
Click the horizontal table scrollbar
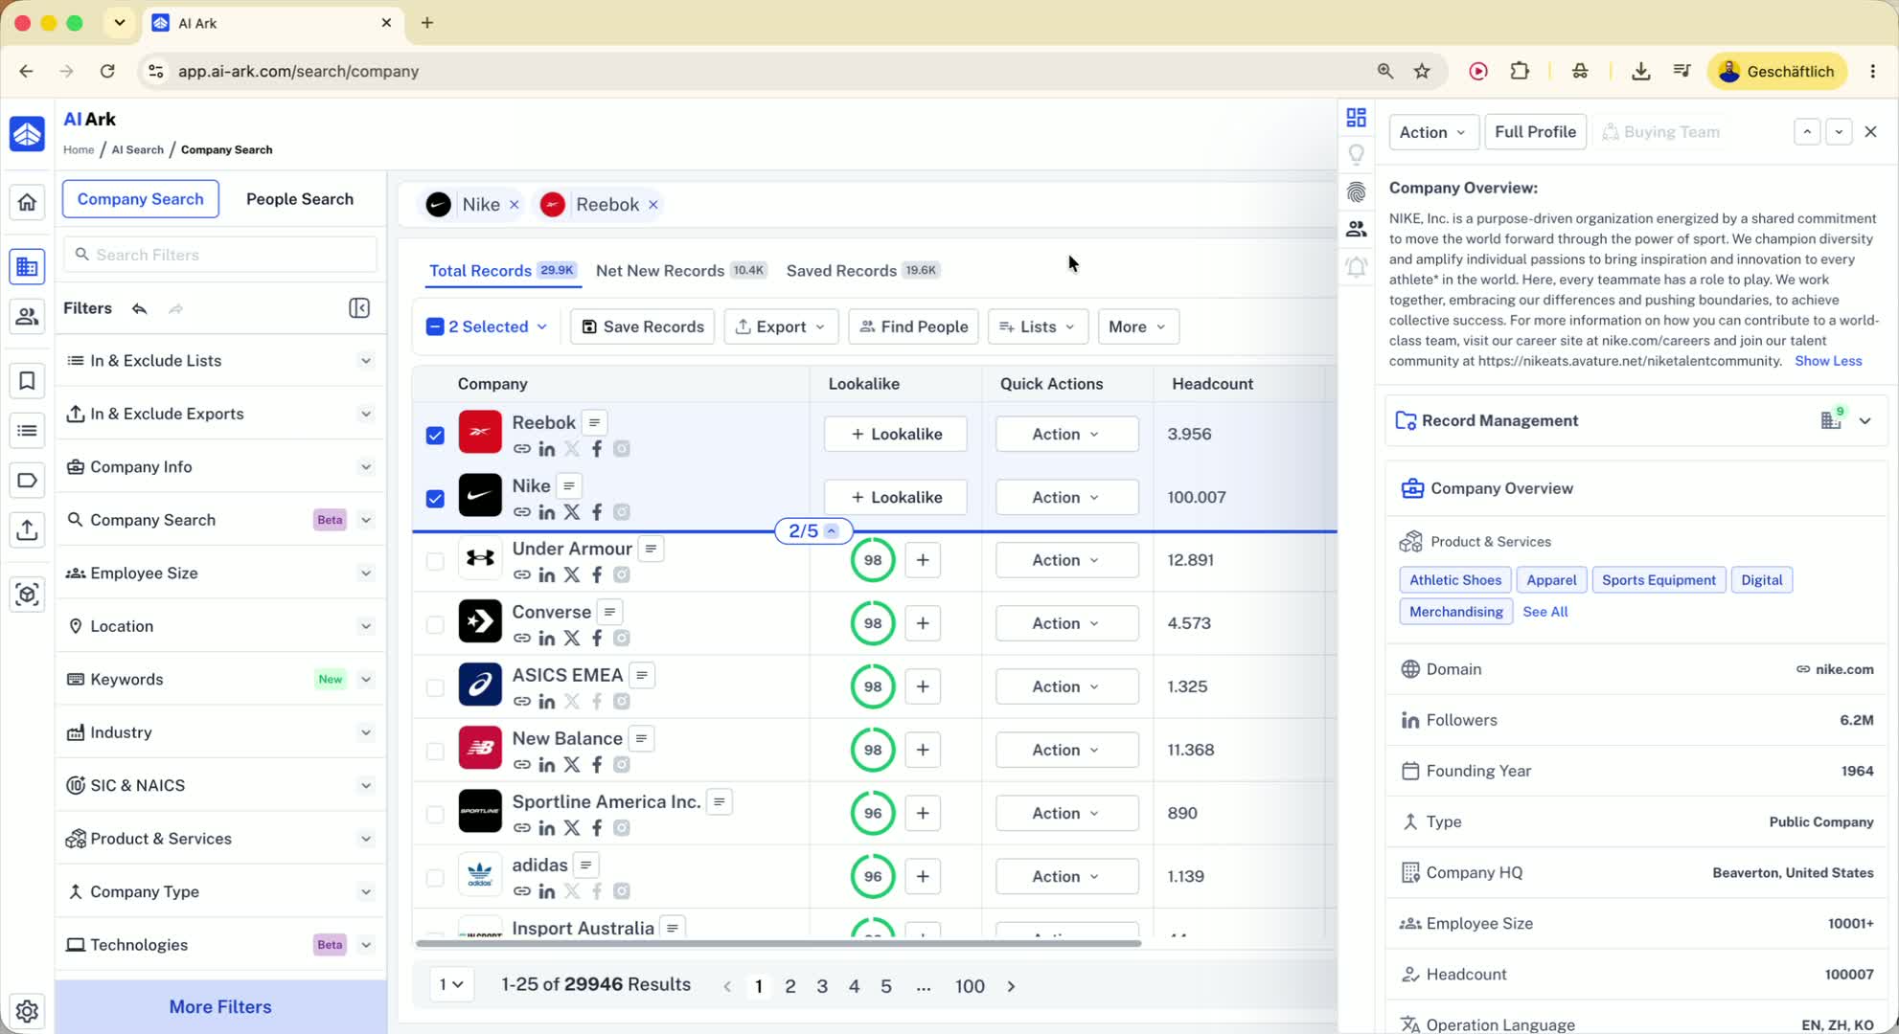(x=778, y=943)
